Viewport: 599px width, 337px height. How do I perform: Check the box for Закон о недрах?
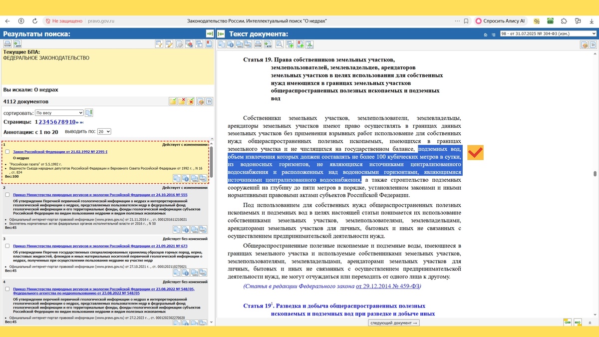7,152
